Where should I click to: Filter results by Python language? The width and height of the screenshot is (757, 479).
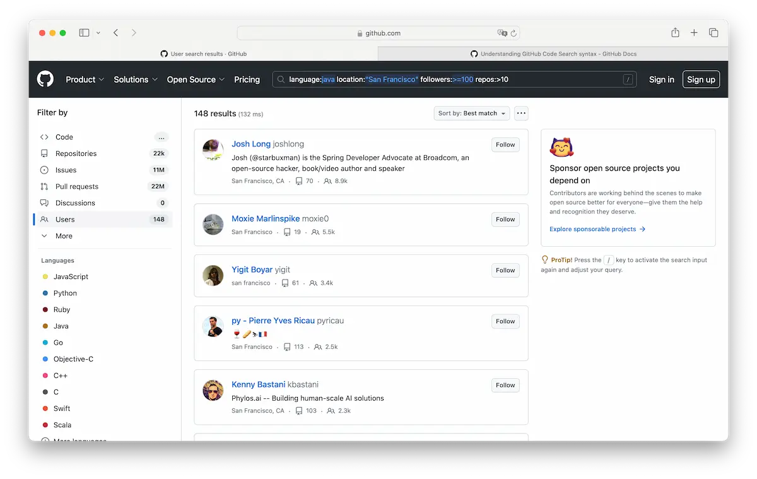(66, 293)
